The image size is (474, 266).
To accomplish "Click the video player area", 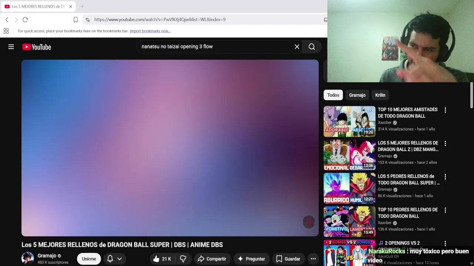I will pos(170,148).
